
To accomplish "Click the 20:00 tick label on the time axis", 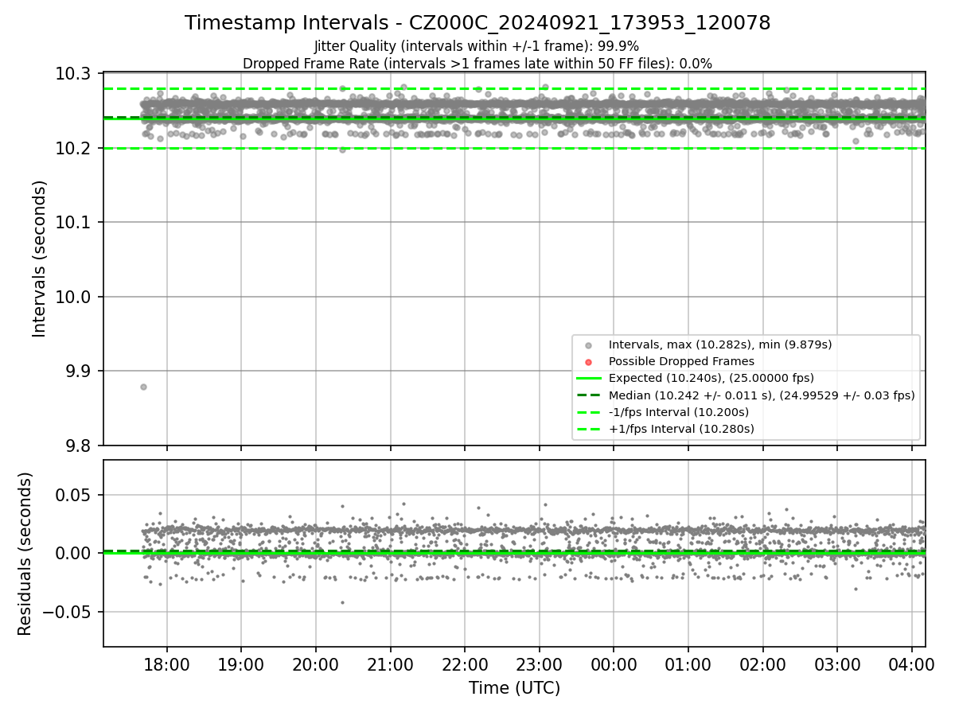I will (315, 665).
